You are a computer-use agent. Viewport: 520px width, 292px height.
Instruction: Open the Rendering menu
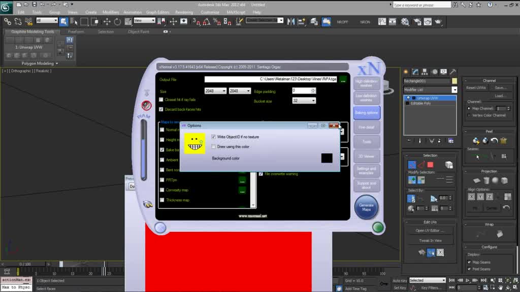point(184,12)
